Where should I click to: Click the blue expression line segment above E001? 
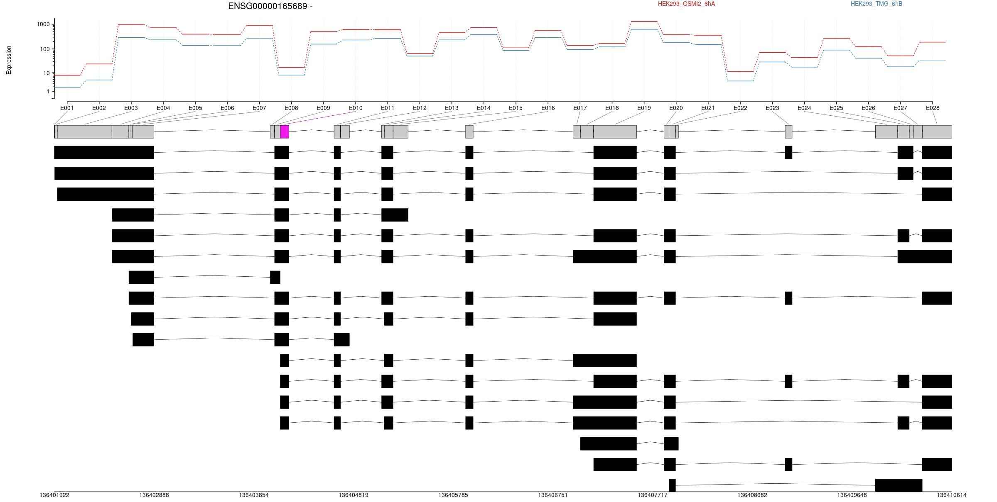tap(67, 87)
